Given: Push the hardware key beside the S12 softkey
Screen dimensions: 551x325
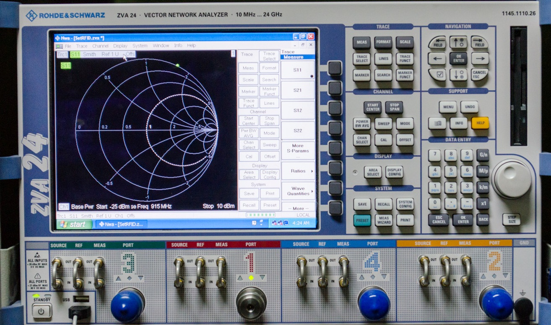Looking at the screenshot, I should click(335, 109).
